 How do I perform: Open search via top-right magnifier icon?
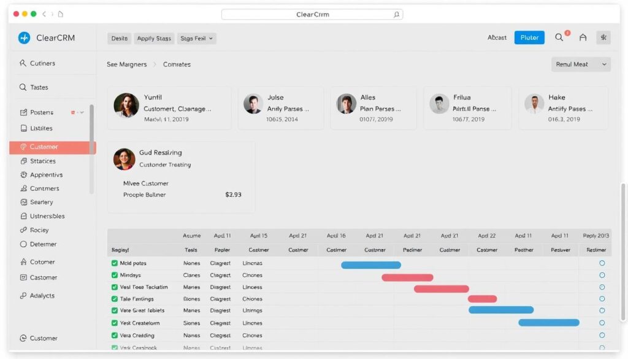(559, 37)
